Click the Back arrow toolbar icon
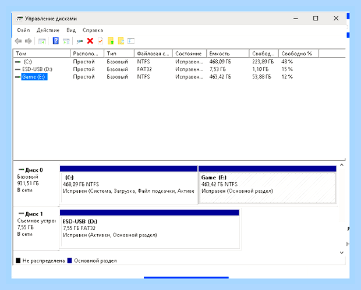The width and height of the screenshot is (361, 290). 18,41
